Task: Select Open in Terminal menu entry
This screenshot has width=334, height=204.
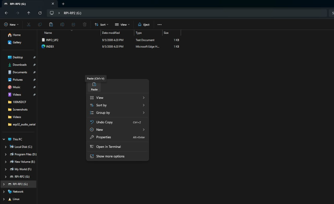Action: tap(108, 146)
